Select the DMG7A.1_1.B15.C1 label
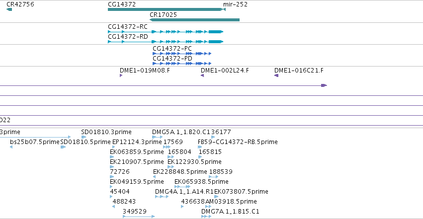Viewport: 423px width, 219px height. [230, 212]
